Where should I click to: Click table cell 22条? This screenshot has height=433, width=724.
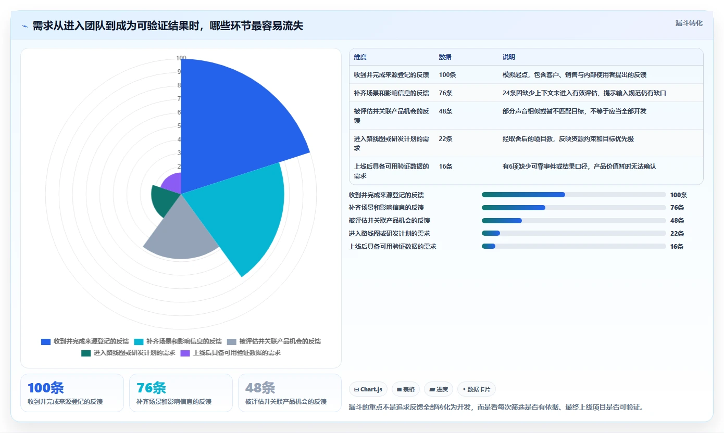446,139
